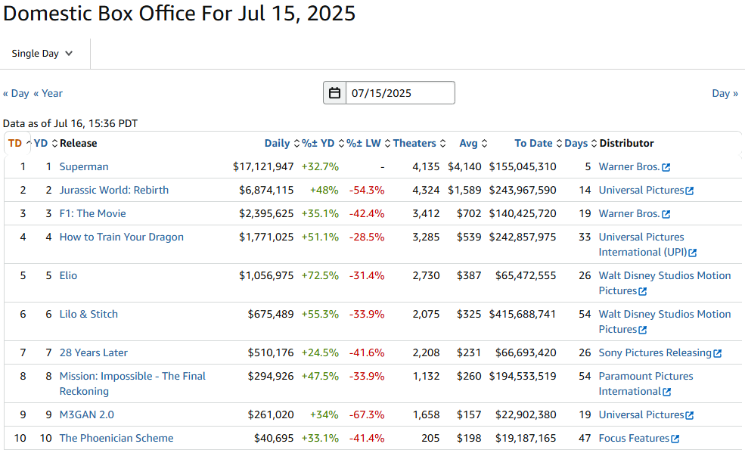Screen dimensions: 745x450
Task: Select the $4,140 average for Superman
Action: [464, 167]
